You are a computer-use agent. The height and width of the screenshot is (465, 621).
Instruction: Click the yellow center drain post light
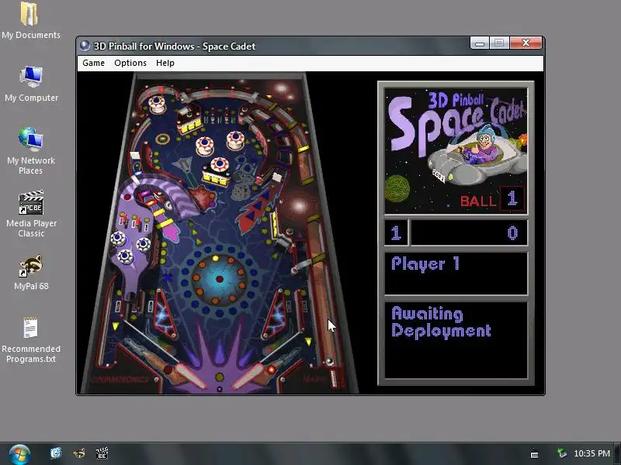pyautogui.click(x=220, y=377)
